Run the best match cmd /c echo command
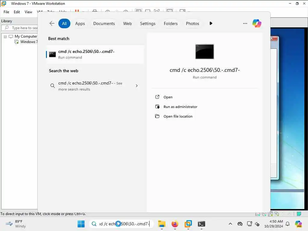 click(x=95, y=54)
